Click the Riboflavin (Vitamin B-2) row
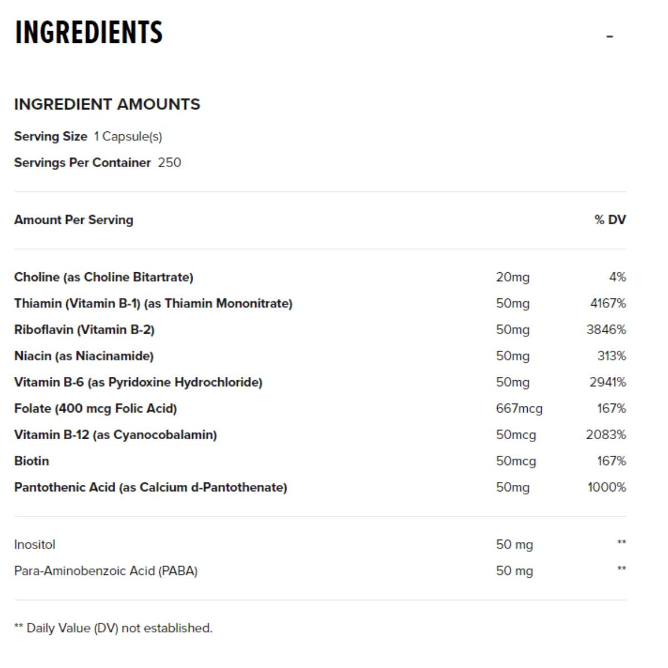Image resolution: width=668 pixels, height=668 pixels. (x=320, y=330)
